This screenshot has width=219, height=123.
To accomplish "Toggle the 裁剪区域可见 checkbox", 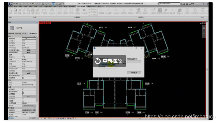I will click(23, 92).
